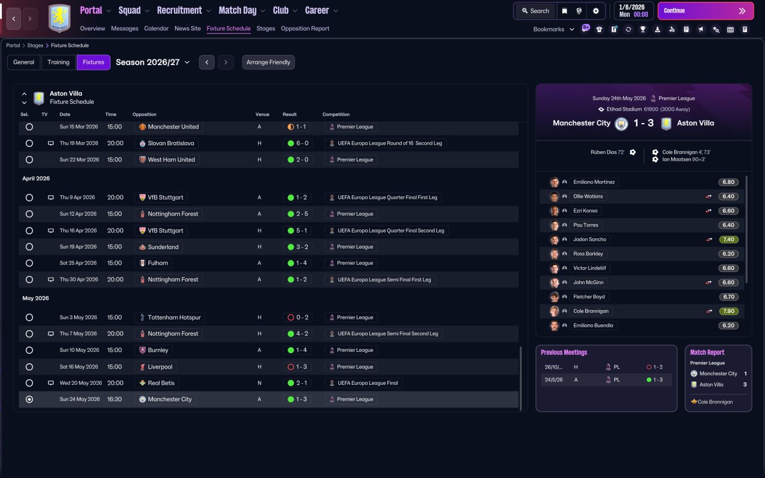Open the News Site tab

pyautogui.click(x=188, y=29)
